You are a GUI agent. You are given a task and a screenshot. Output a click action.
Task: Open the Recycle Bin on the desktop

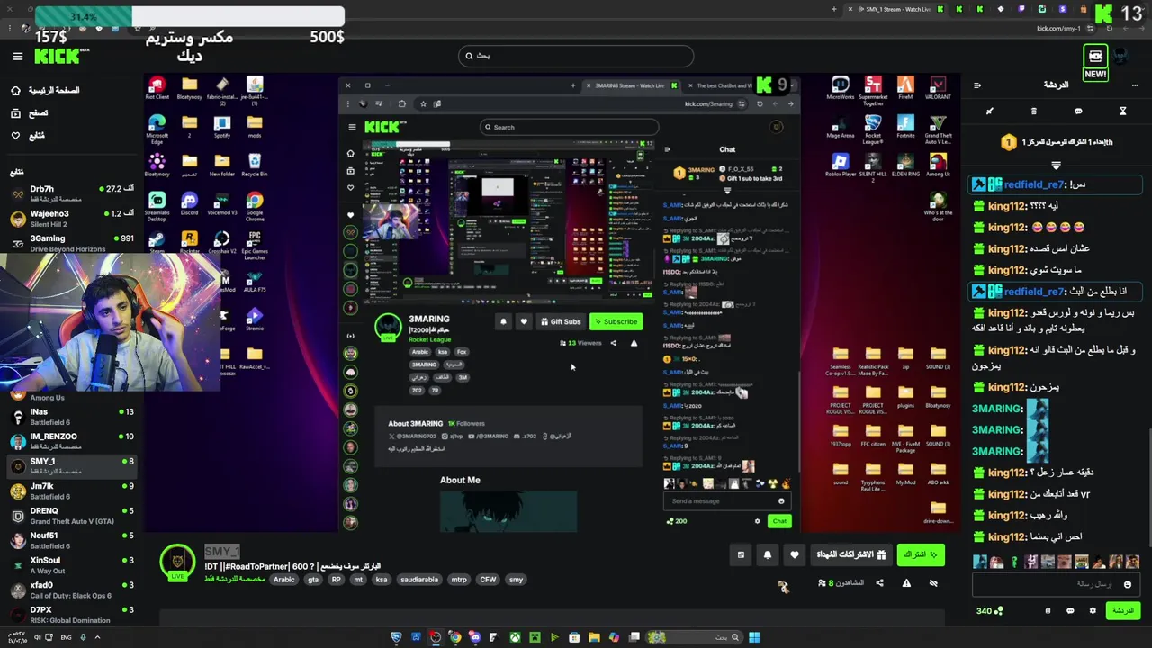[x=255, y=165]
